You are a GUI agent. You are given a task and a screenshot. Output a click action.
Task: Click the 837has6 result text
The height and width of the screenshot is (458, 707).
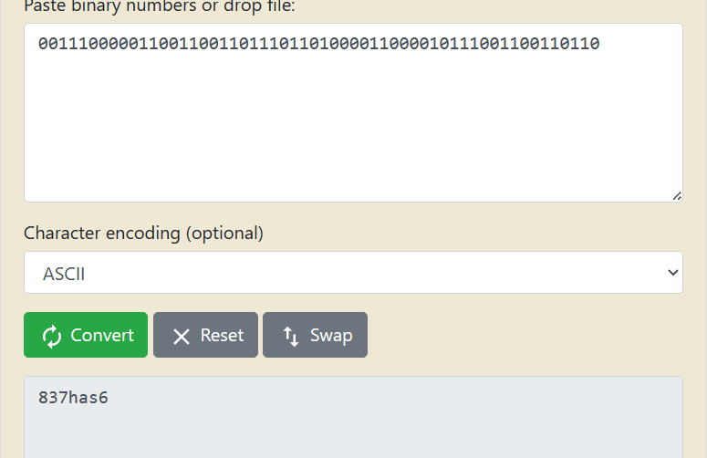[x=73, y=398]
